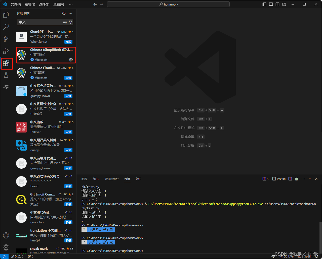Open the remote window status bar icon
Screen dimensions: 322x259
(x=4, y=256)
